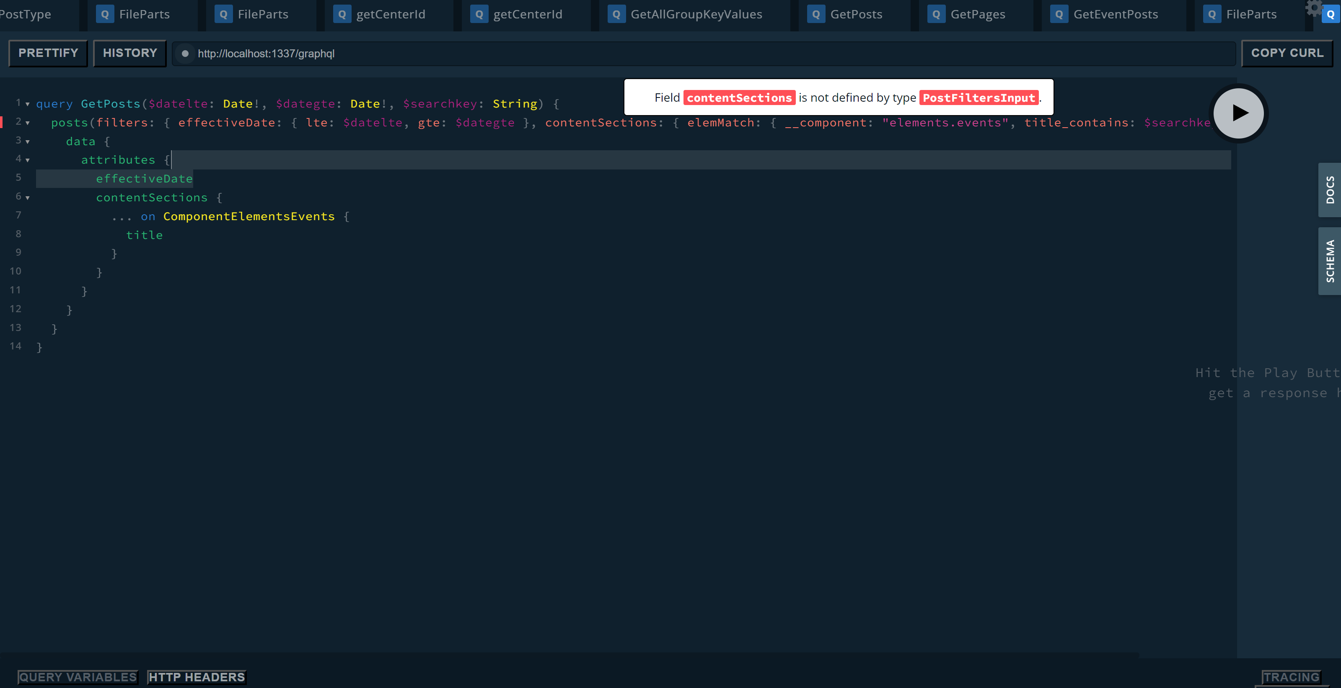Screen dimensions: 1341x688
Task: Open the SCHEMA side panel
Action: (x=1330, y=261)
